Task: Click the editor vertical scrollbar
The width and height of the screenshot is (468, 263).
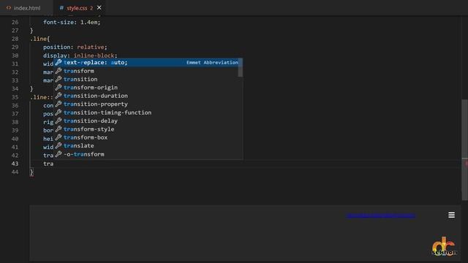Action: [x=465, y=149]
